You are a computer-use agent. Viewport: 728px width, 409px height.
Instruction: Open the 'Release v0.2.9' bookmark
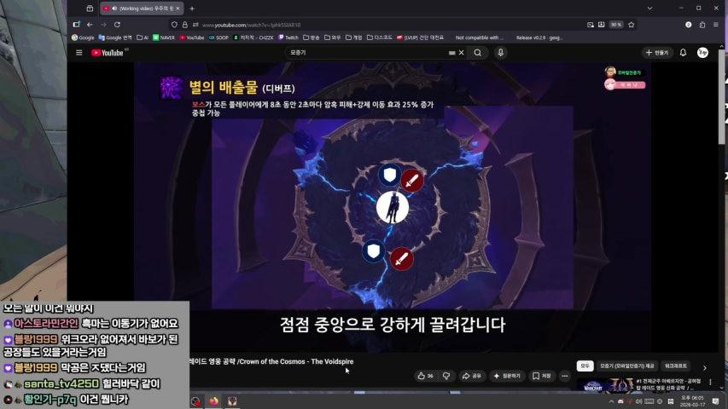[x=539, y=37]
